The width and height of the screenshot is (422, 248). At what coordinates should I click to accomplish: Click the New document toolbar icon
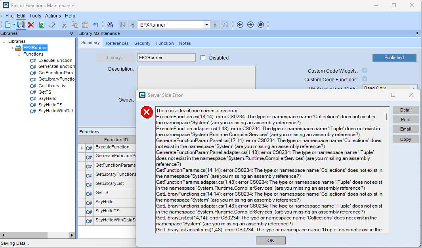(8, 25)
